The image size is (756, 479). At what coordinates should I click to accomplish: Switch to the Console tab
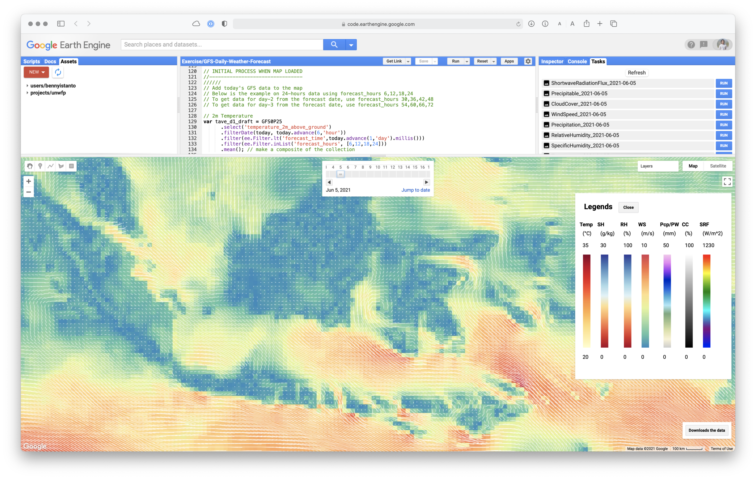tap(577, 61)
